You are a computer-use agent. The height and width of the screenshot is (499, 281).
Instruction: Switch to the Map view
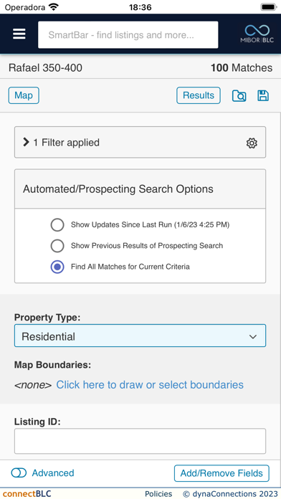coord(24,95)
